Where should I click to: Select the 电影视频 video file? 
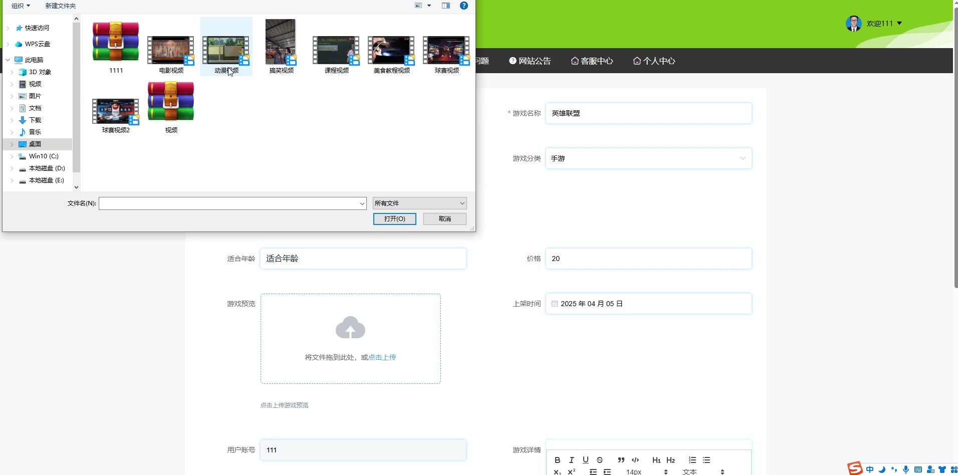pyautogui.click(x=171, y=54)
